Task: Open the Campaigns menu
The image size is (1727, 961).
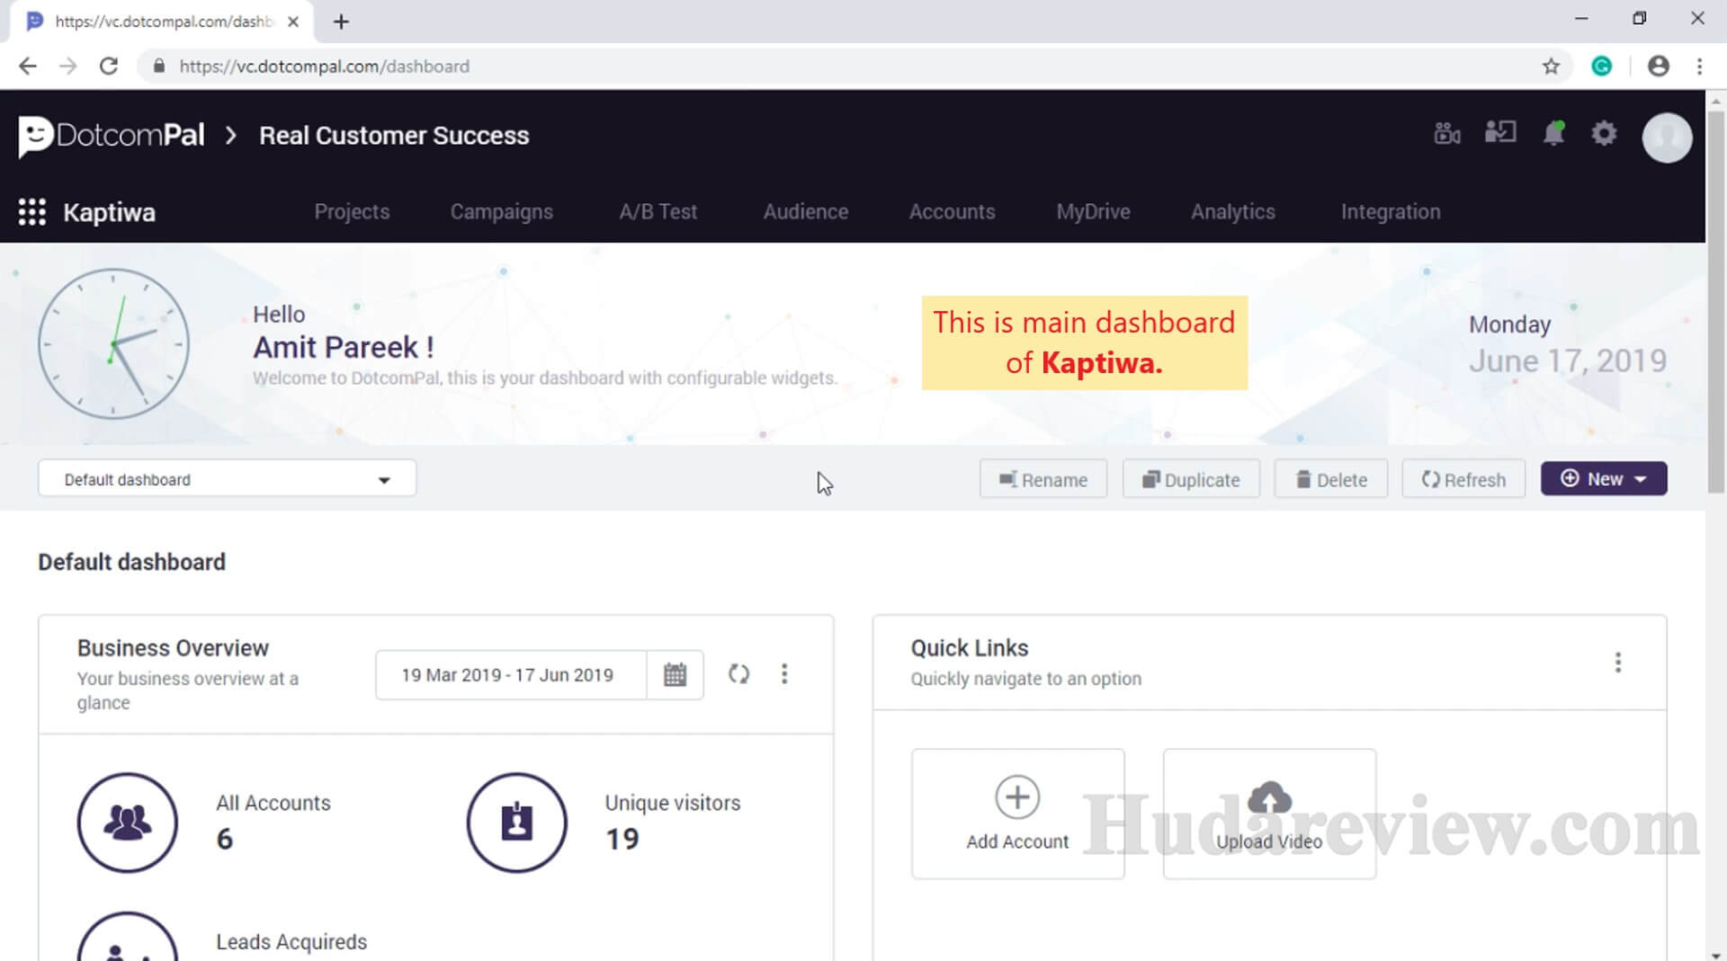Action: (502, 212)
